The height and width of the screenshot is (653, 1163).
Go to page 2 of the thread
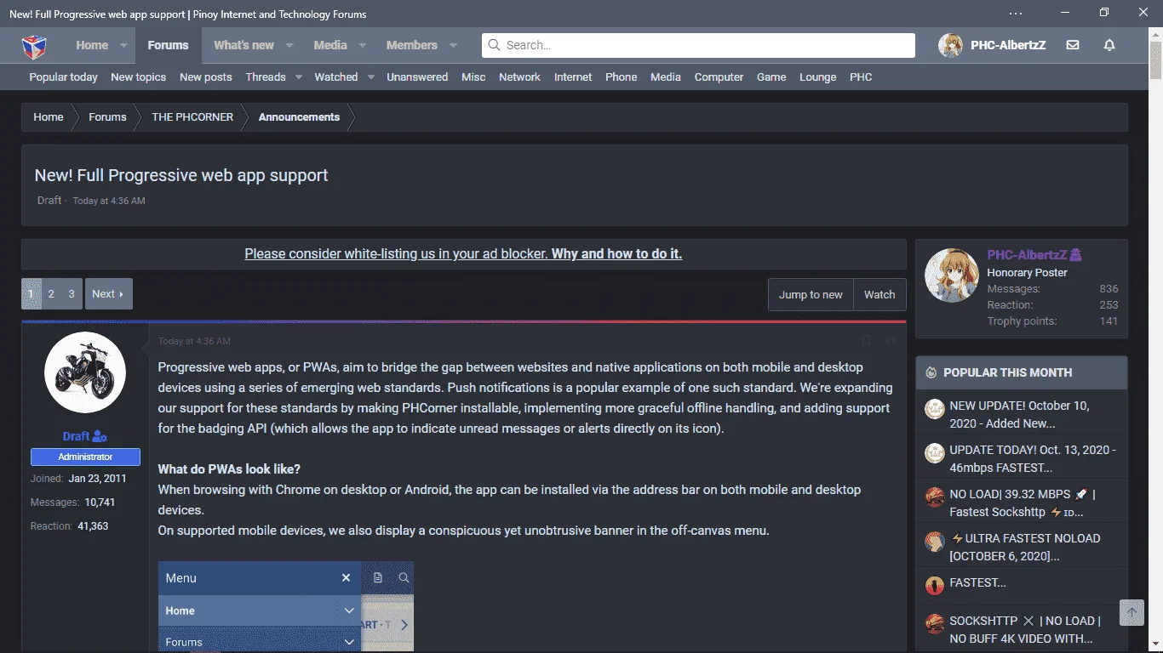[51, 293]
